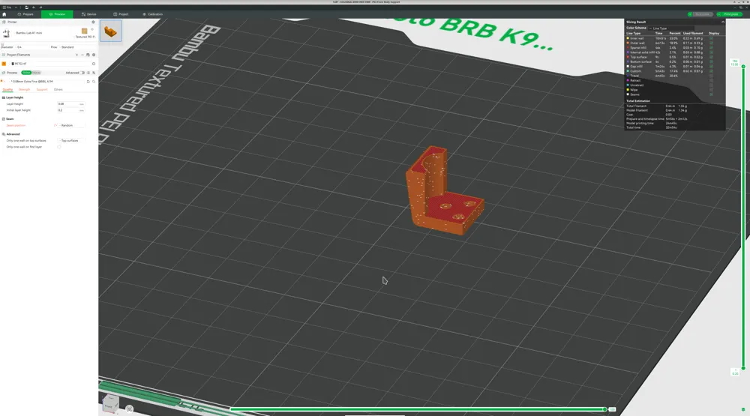The width and height of the screenshot is (750, 416).
Task: Open the Strength settings tab
Action: click(24, 89)
